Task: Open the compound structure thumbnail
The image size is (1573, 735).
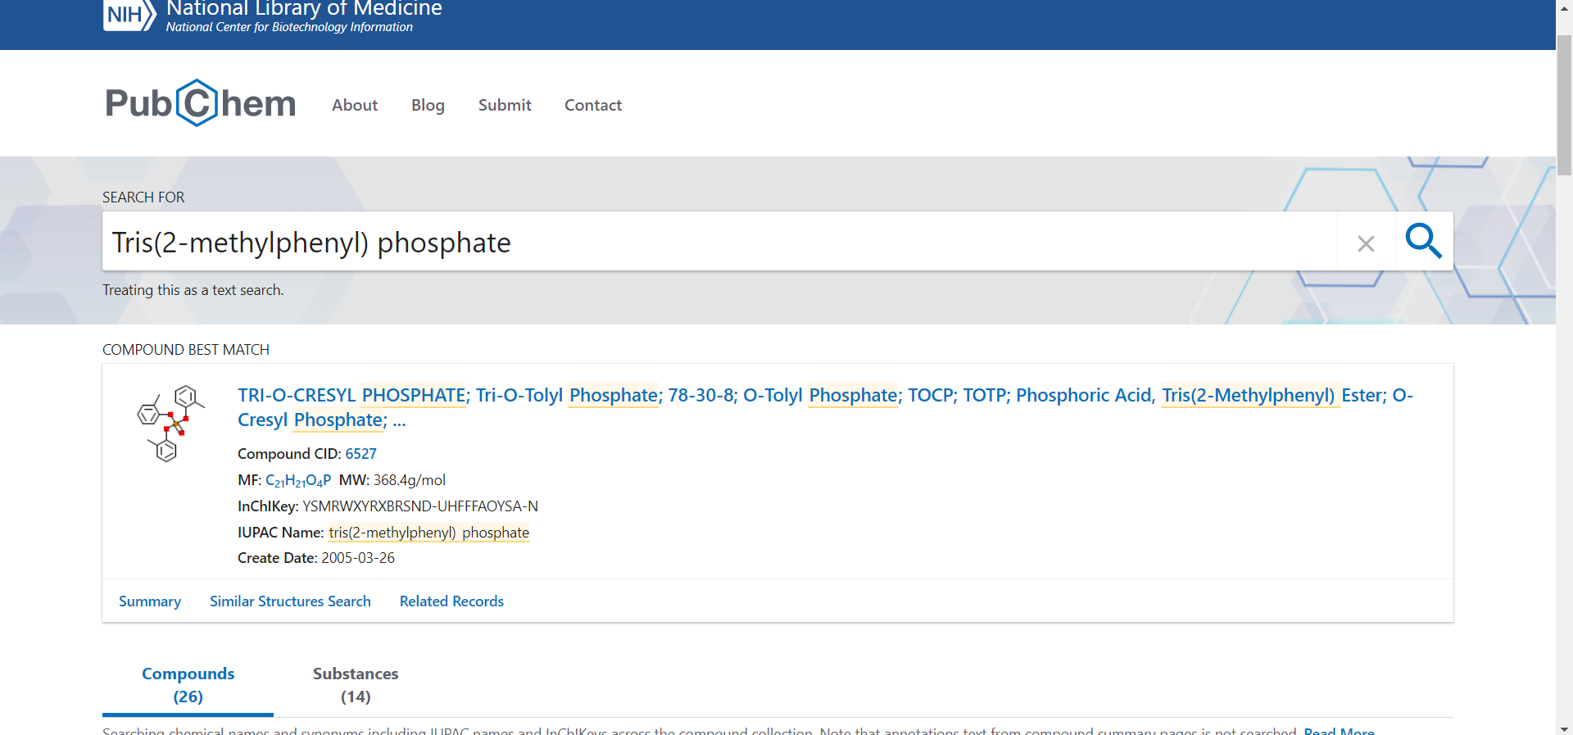Action: click(x=170, y=423)
